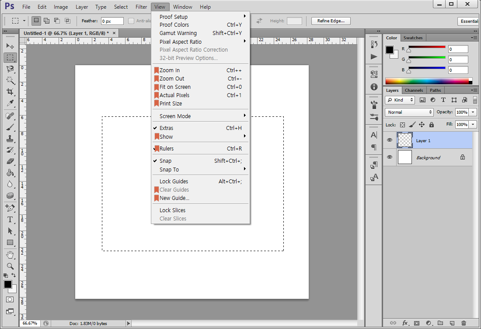481x329 pixels.
Task: Select the Lasso tool
Action: click(x=10, y=69)
